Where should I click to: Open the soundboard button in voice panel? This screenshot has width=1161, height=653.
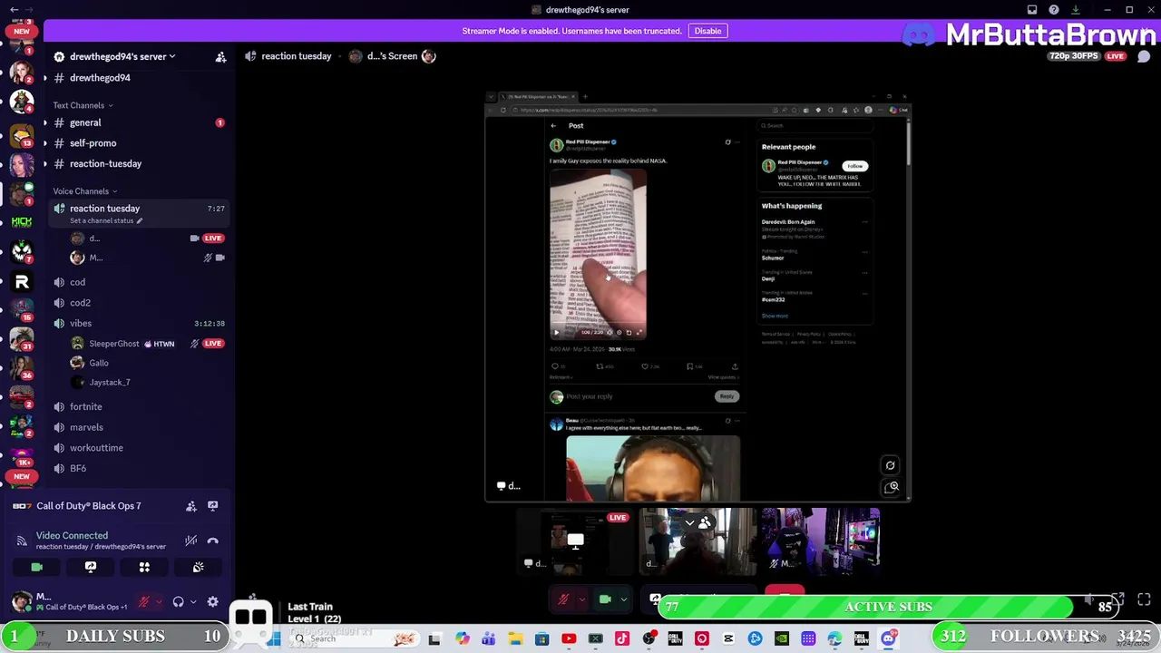(x=198, y=567)
